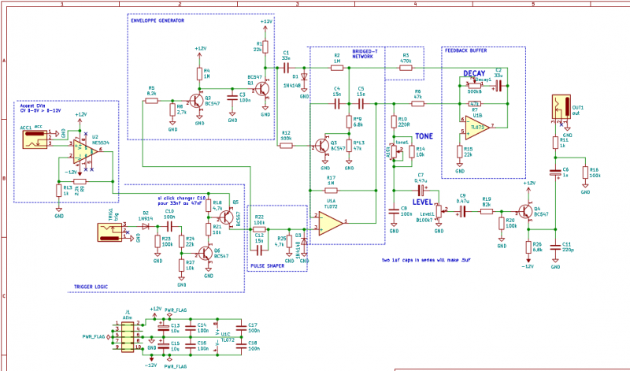This screenshot has height=371, width=630.
Task: Select the TRIGGER LOGIC block label
Action: 93,288
